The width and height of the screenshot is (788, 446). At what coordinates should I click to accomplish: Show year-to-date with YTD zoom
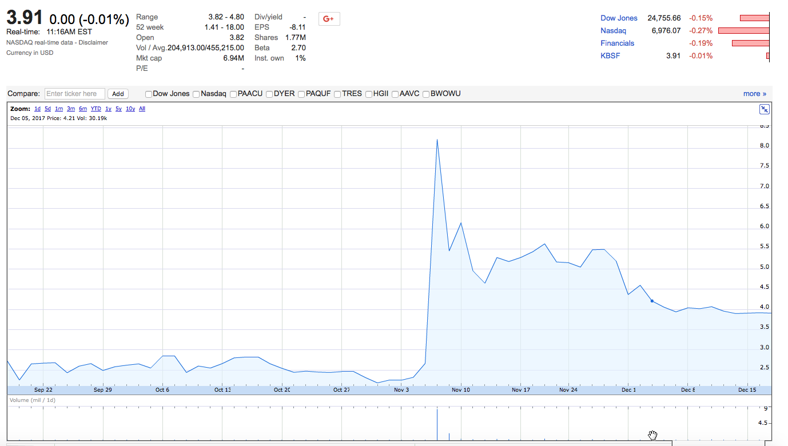click(x=96, y=109)
